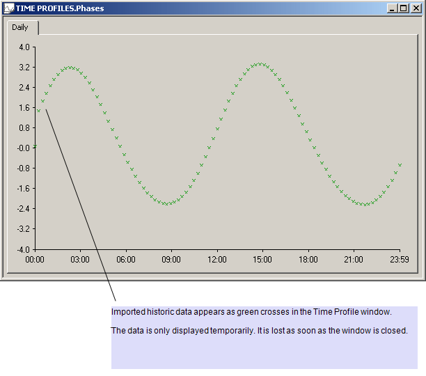The image size is (426, 376).
Task: Close the TIME PROFILES.Phases window
Action: tap(414, 8)
